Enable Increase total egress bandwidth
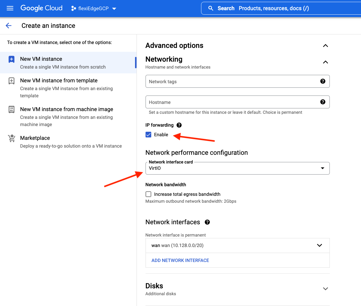 [x=149, y=194]
